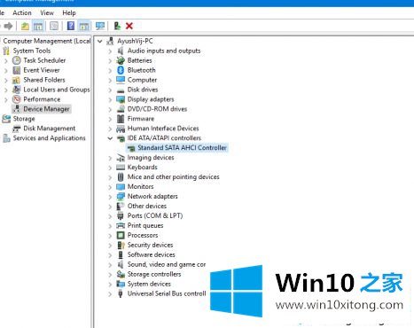The height and width of the screenshot is (328, 414).
Task: Select Services and Applications
Action: coord(49,138)
